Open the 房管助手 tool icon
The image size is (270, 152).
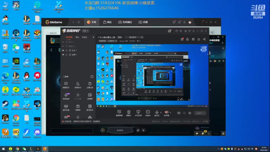(x=78, y=85)
